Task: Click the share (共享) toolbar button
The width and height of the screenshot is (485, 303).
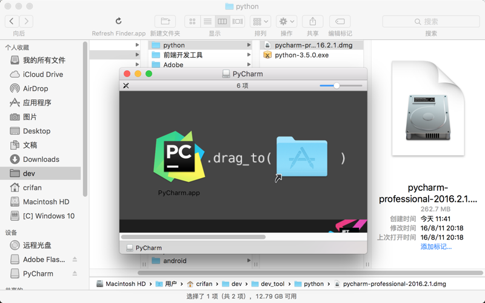Action: (x=313, y=21)
